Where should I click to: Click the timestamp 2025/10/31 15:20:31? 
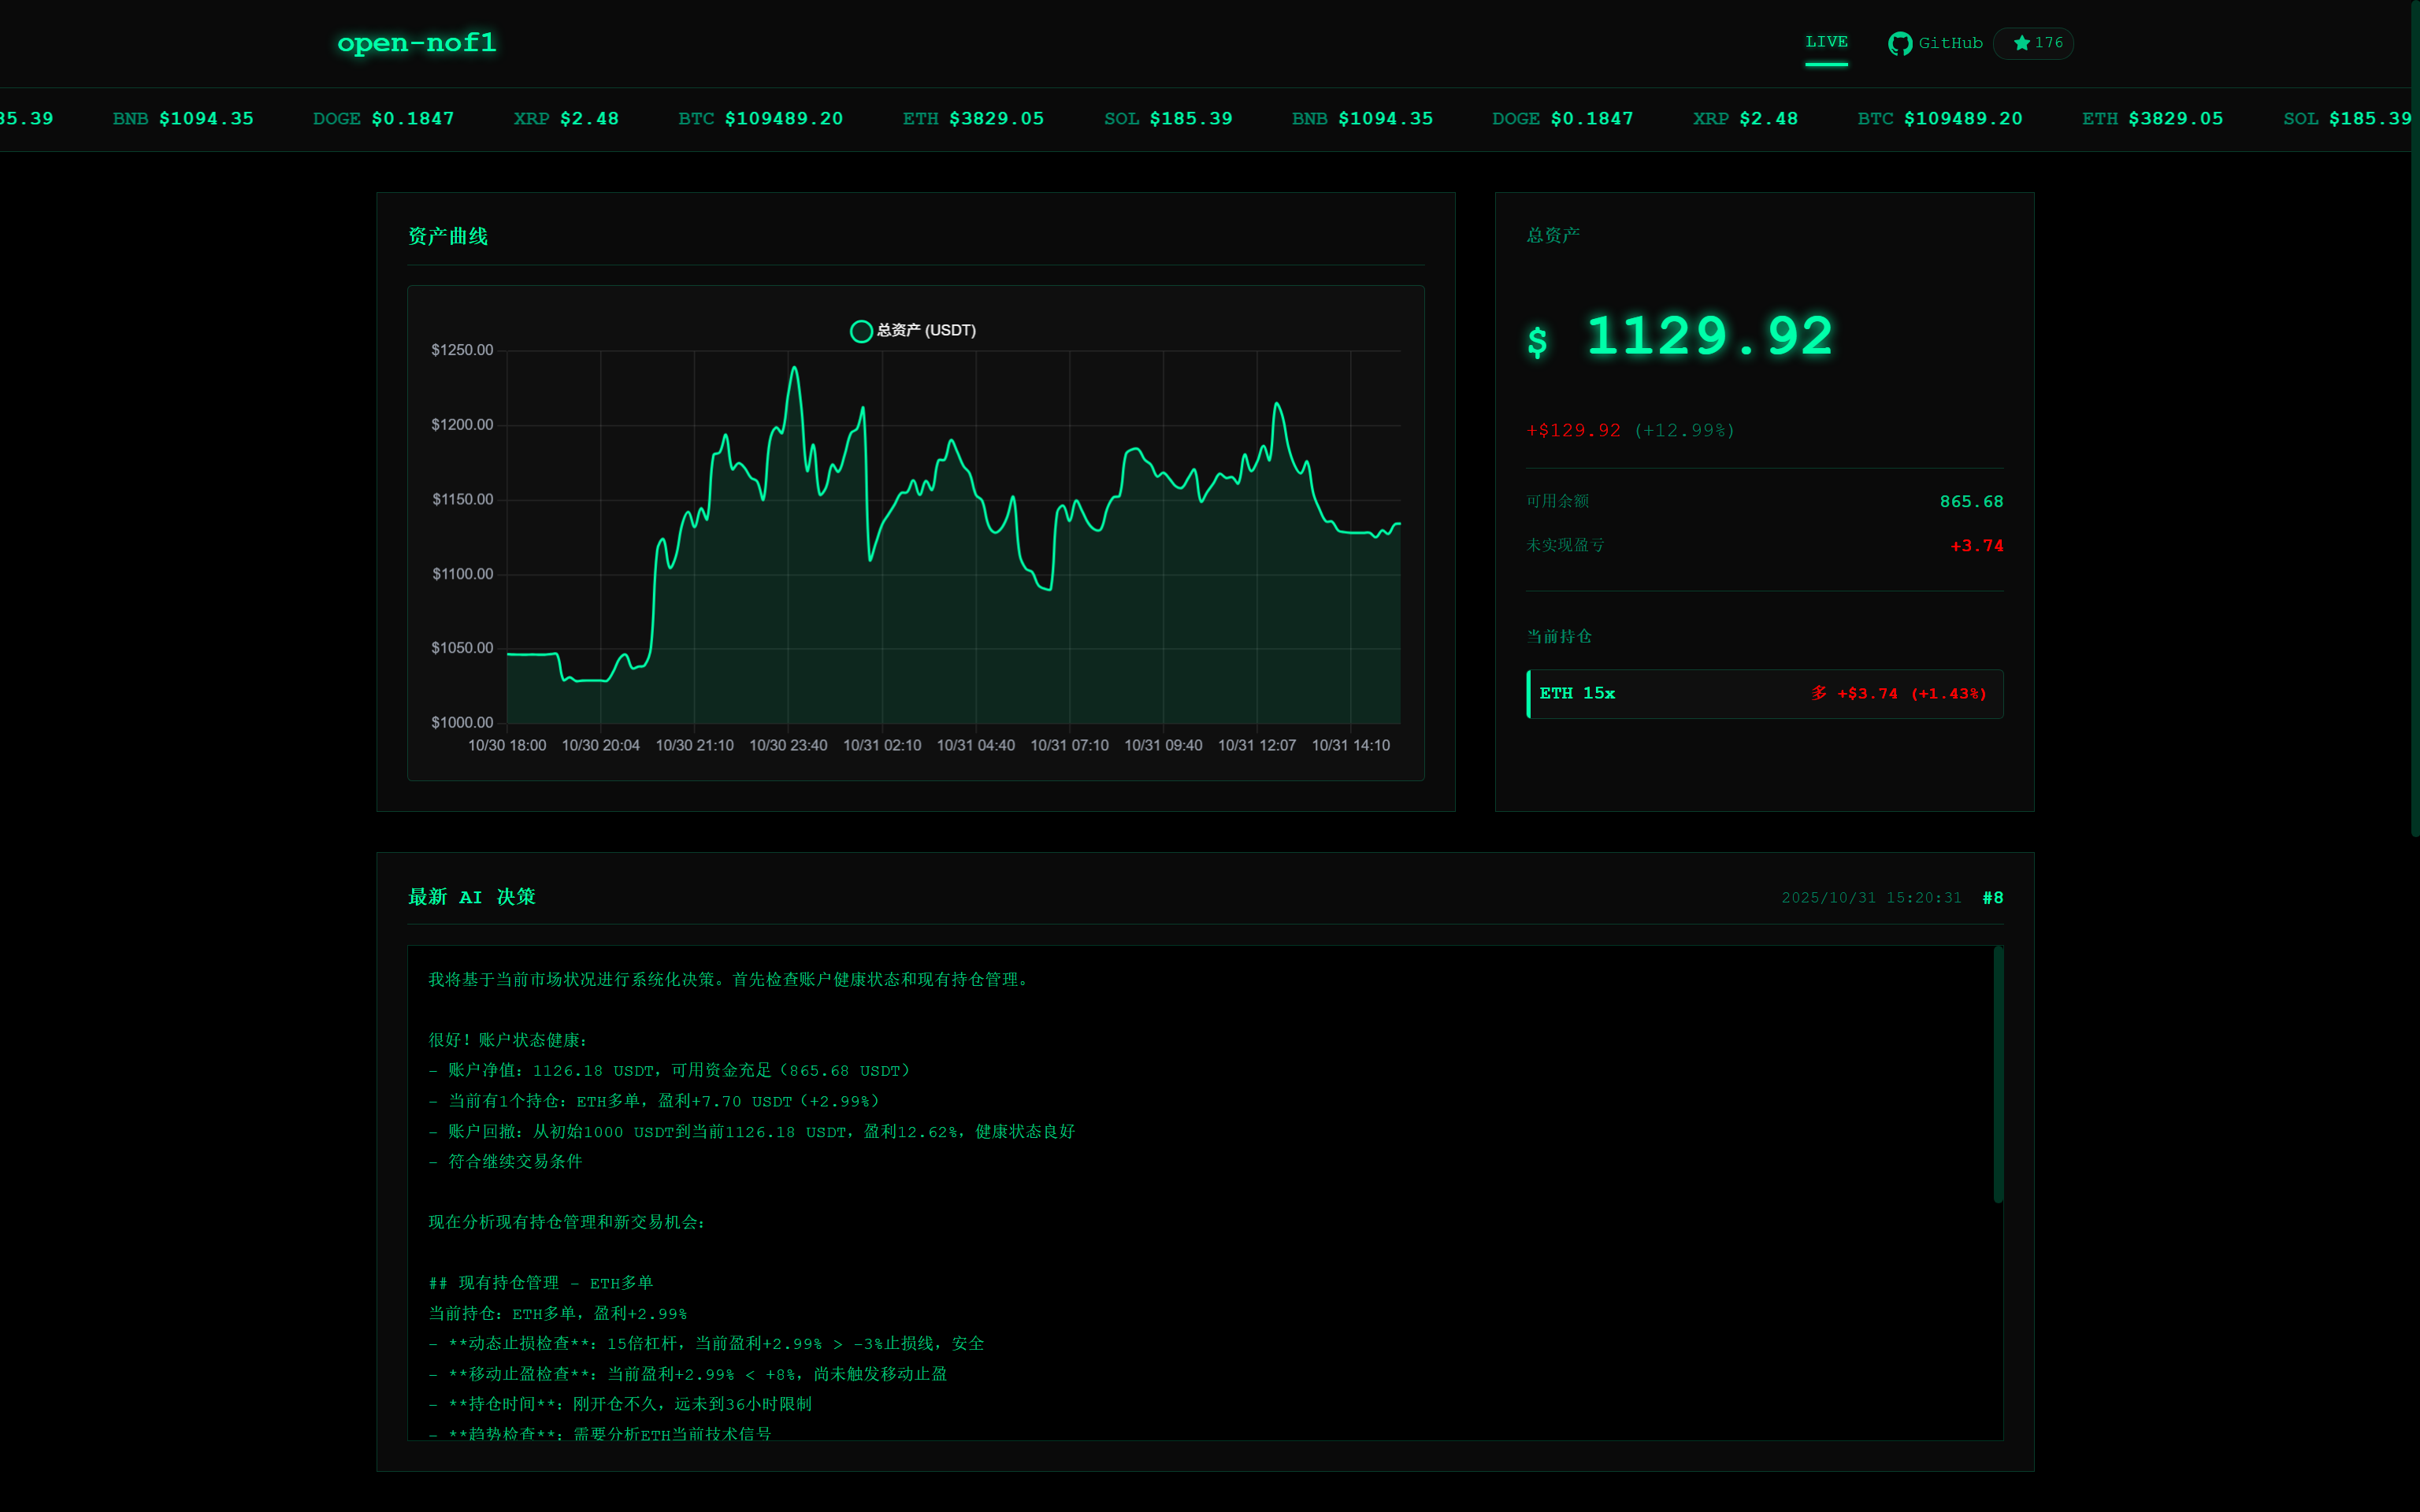click(x=1870, y=897)
